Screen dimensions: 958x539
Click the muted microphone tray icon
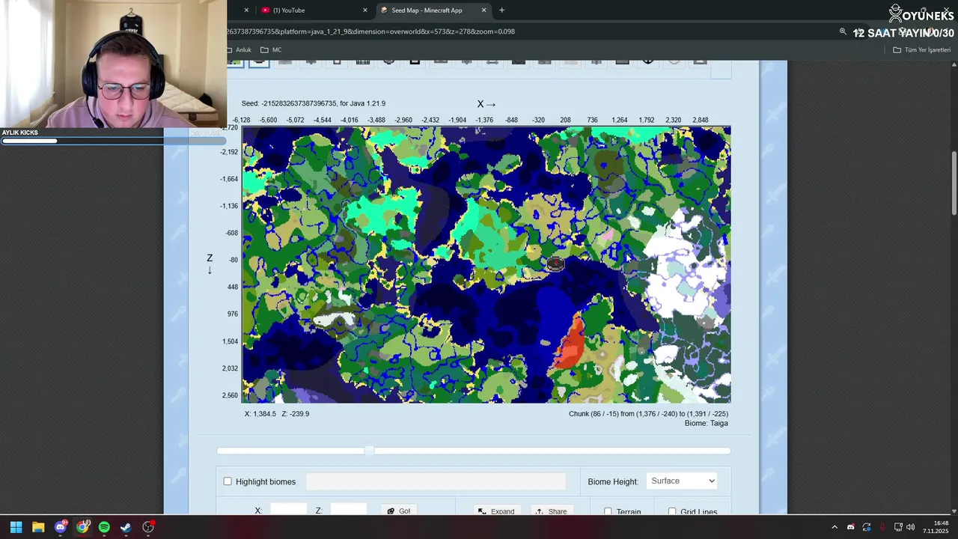click(882, 527)
